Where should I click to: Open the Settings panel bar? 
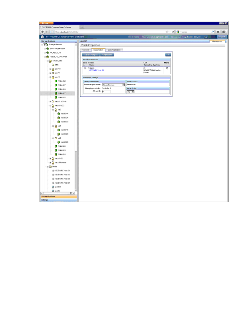tap(59, 200)
